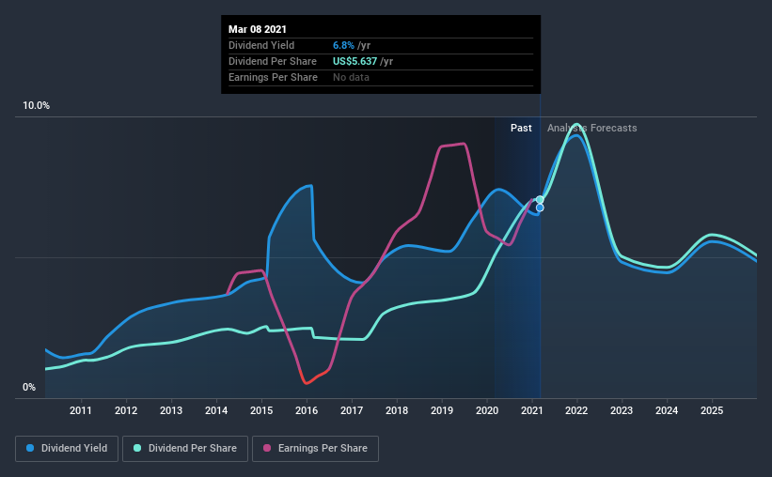Select the 2013 x-axis label
This screenshot has height=477, width=772.
pos(171,410)
